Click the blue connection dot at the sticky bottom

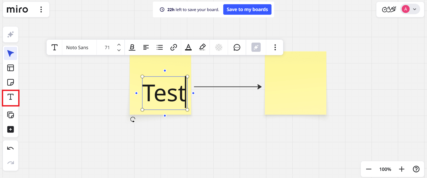(165, 116)
